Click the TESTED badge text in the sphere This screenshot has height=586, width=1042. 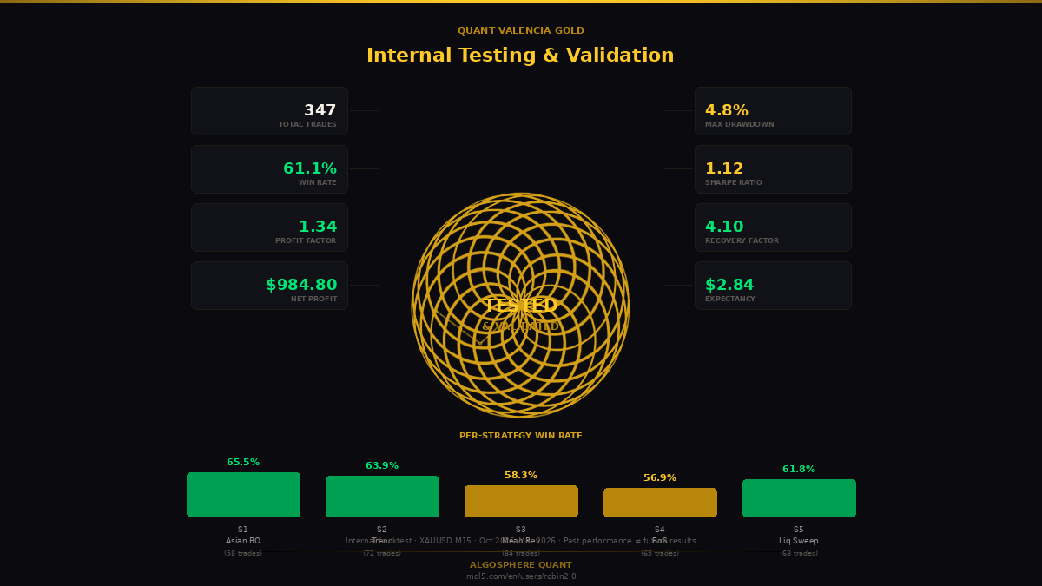click(x=520, y=306)
